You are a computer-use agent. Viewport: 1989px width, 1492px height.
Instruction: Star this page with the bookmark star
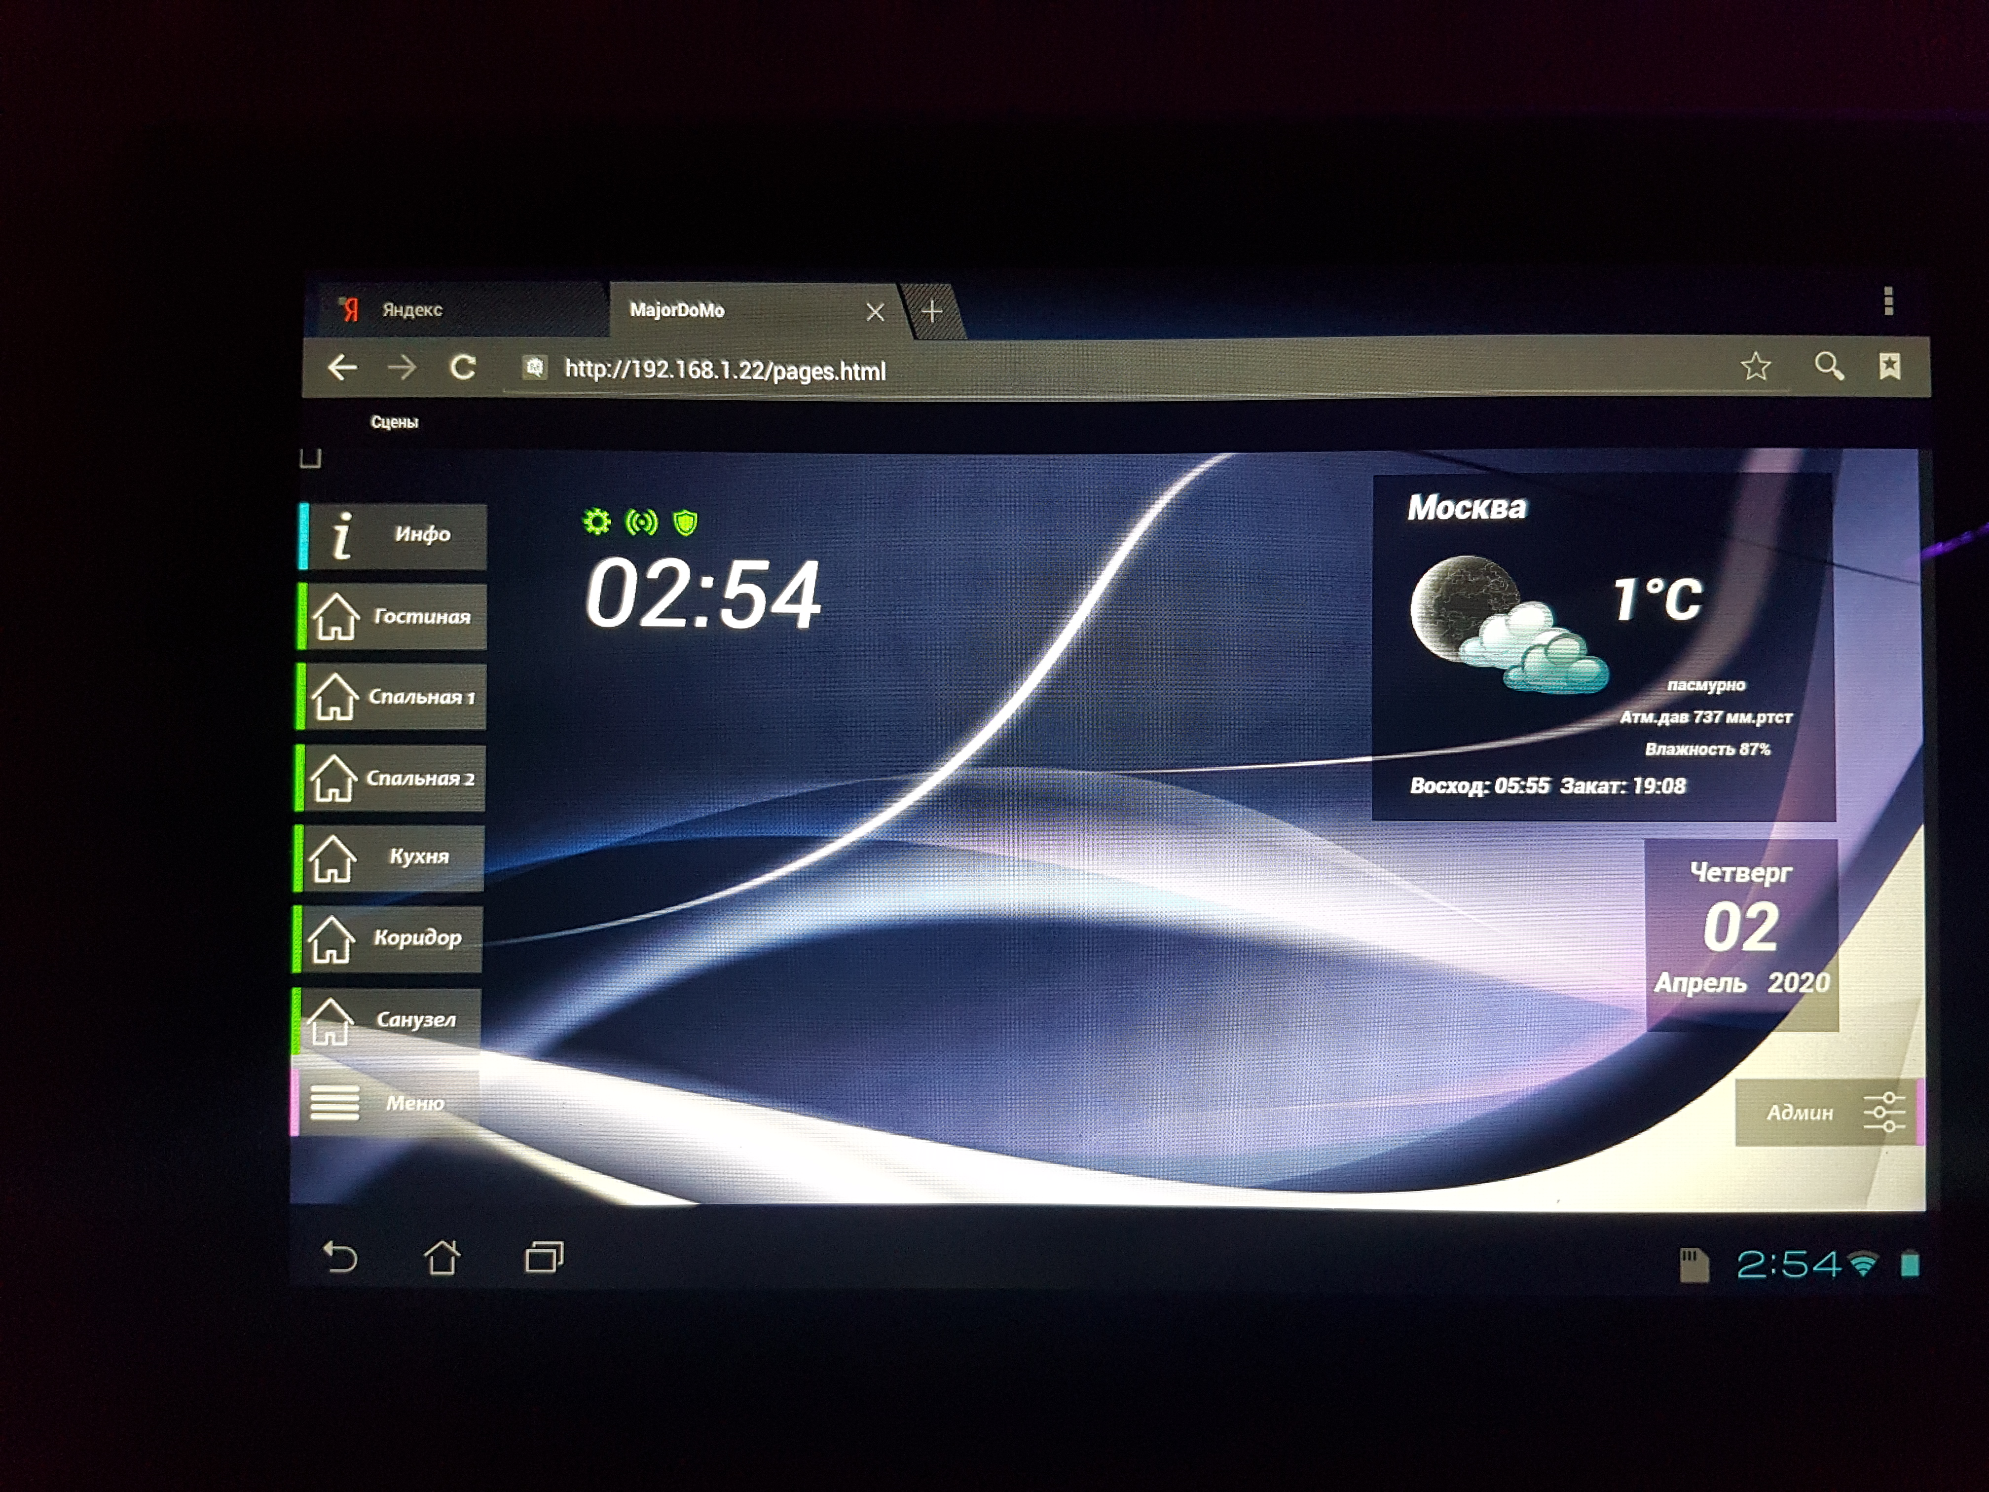click(1755, 366)
